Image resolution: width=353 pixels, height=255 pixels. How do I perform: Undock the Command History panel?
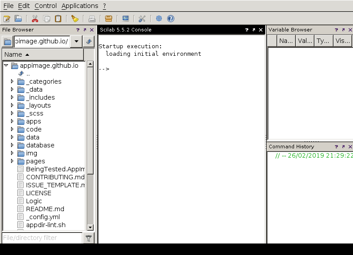click(x=343, y=147)
